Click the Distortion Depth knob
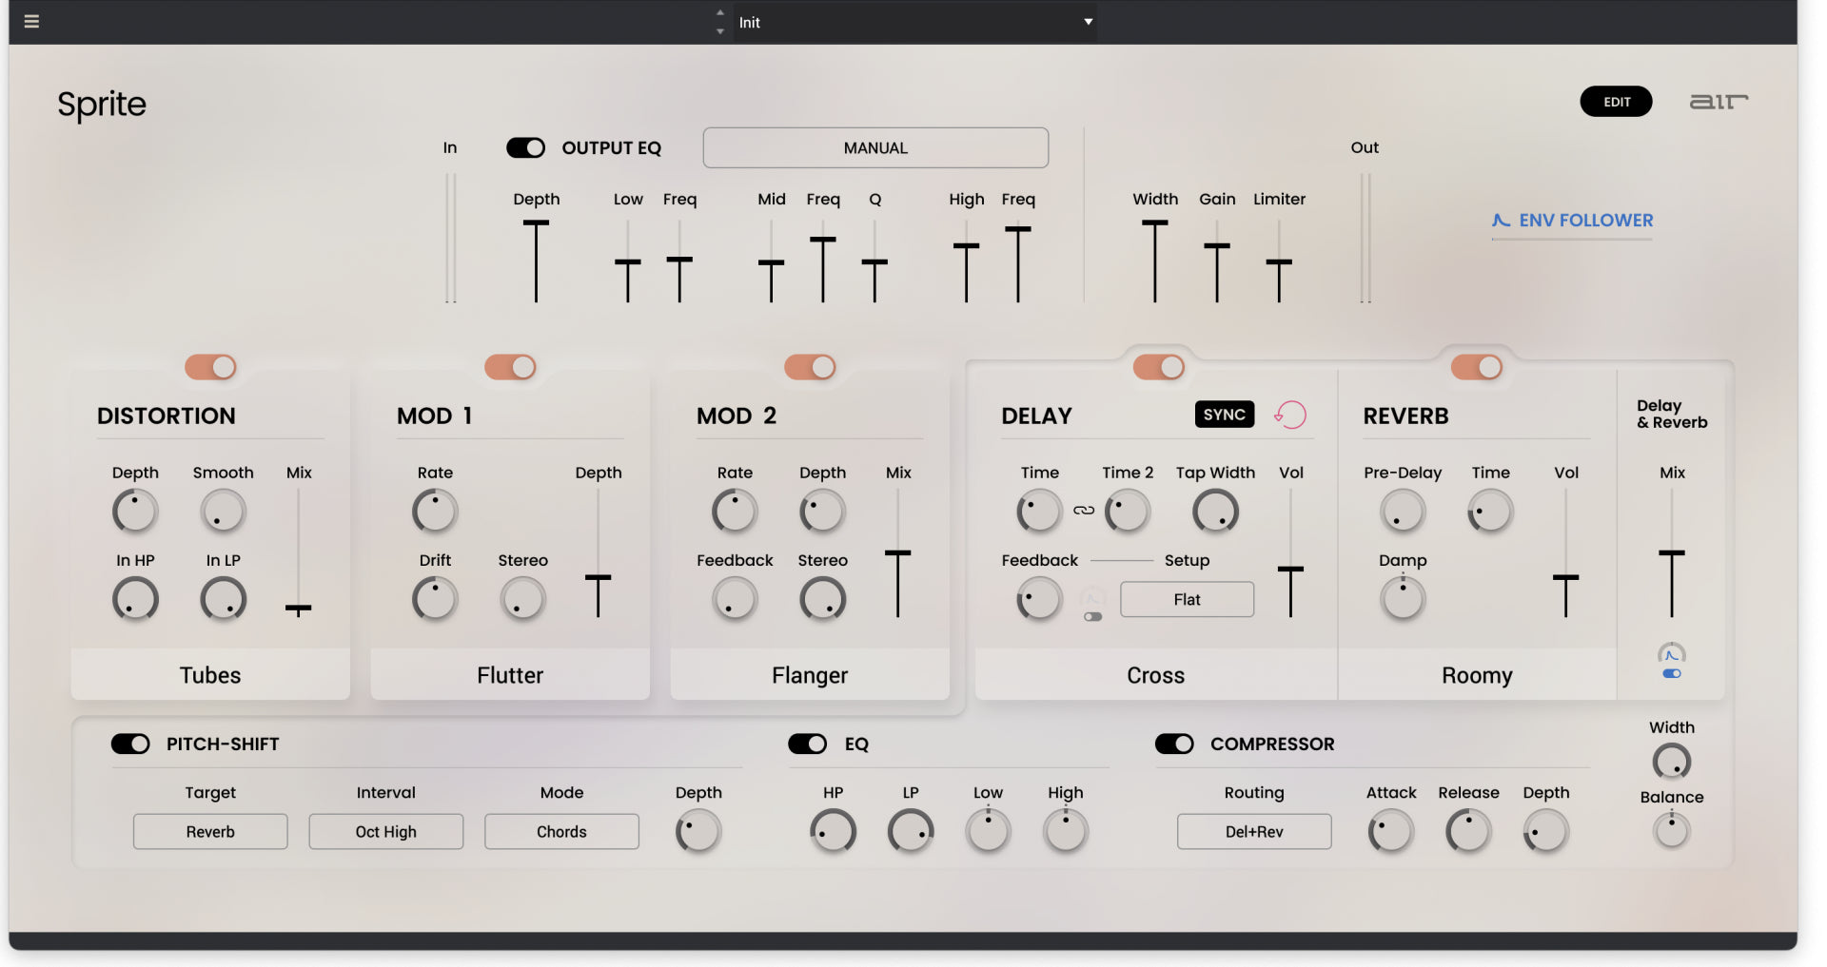The height and width of the screenshot is (967, 1827). (x=135, y=512)
